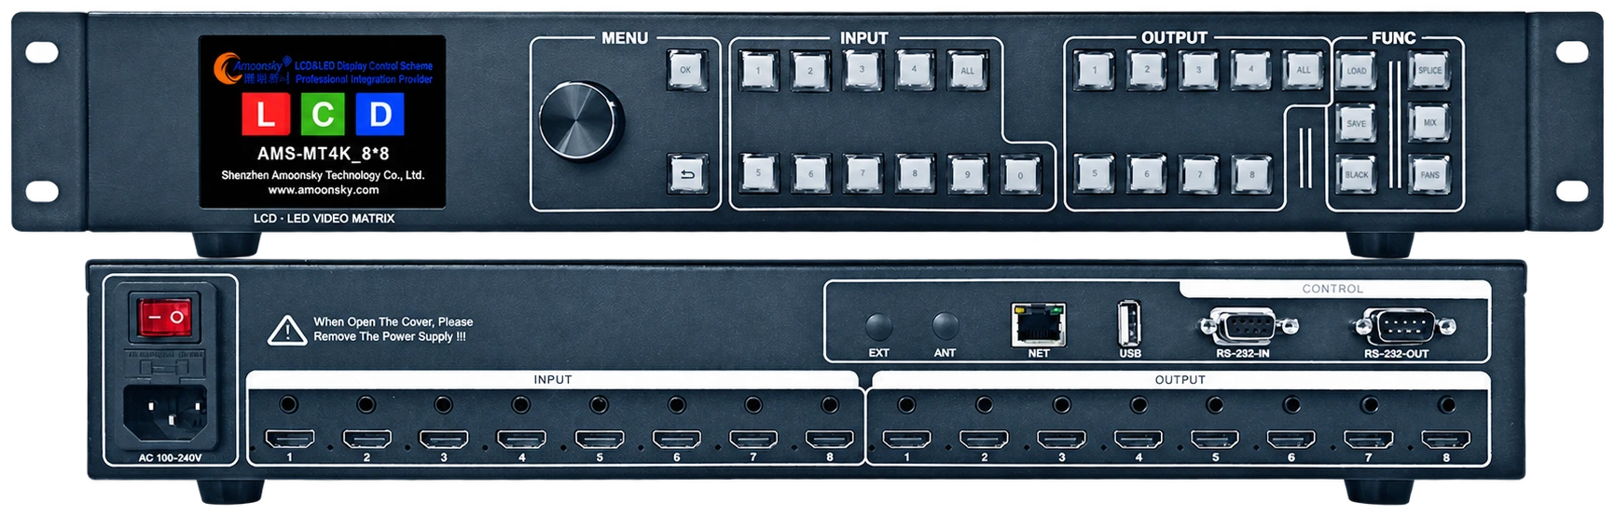Screen dimensions: 1615x516
Task: Select front-panel INPUT button 4
Action: pos(915,70)
